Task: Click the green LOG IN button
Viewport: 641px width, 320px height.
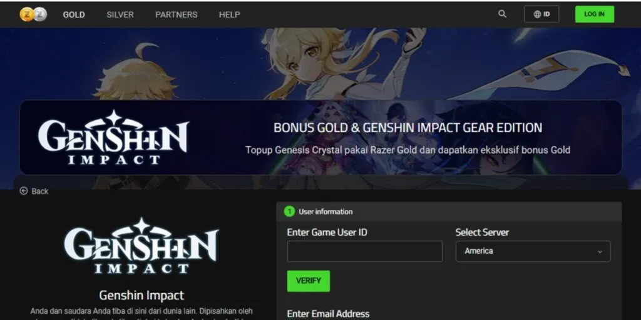Action: [x=594, y=14]
